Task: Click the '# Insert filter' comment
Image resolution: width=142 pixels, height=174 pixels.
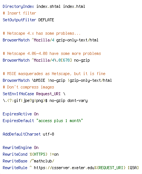Action: pyautogui.click(x=19, y=13)
